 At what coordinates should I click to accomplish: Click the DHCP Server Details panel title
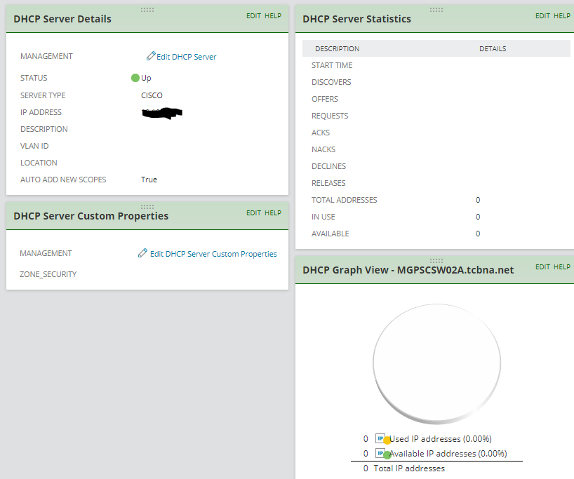tap(62, 19)
